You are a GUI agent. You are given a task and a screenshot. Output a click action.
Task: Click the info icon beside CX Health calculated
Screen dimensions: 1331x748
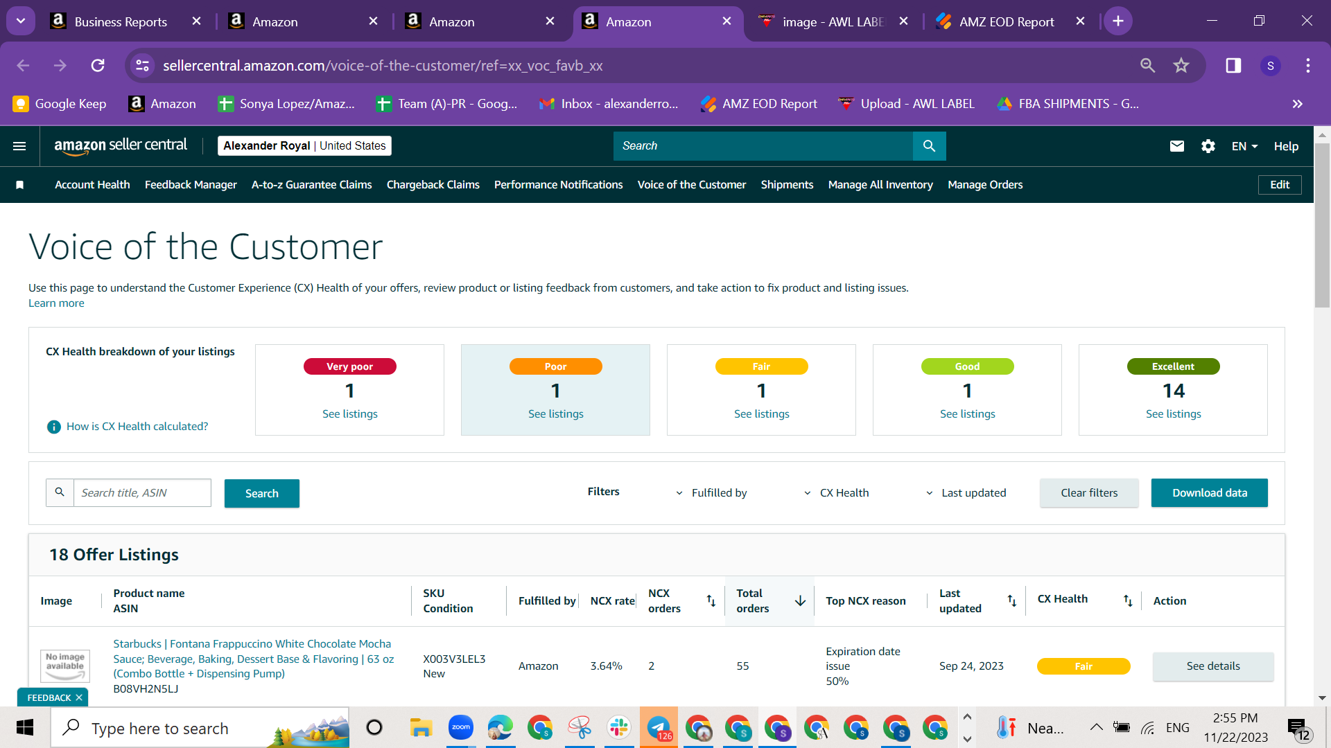point(53,427)
